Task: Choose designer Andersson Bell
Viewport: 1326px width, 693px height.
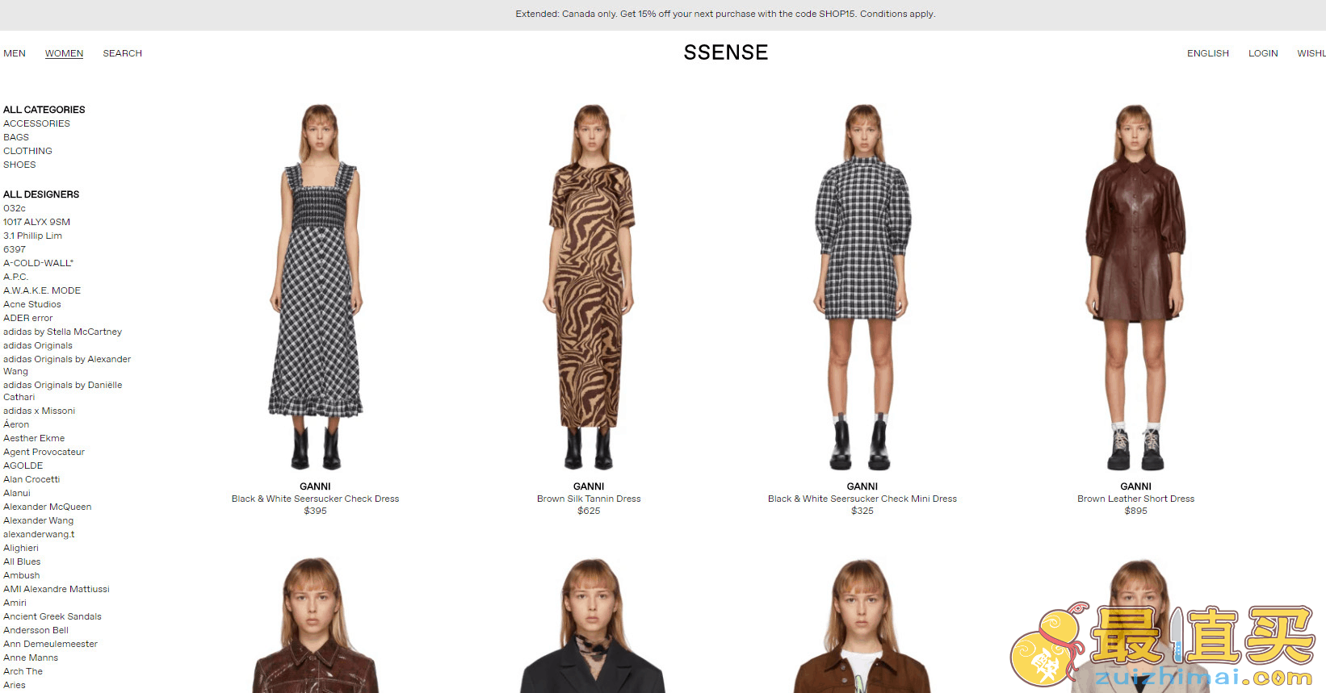Action: click(36, 630)
